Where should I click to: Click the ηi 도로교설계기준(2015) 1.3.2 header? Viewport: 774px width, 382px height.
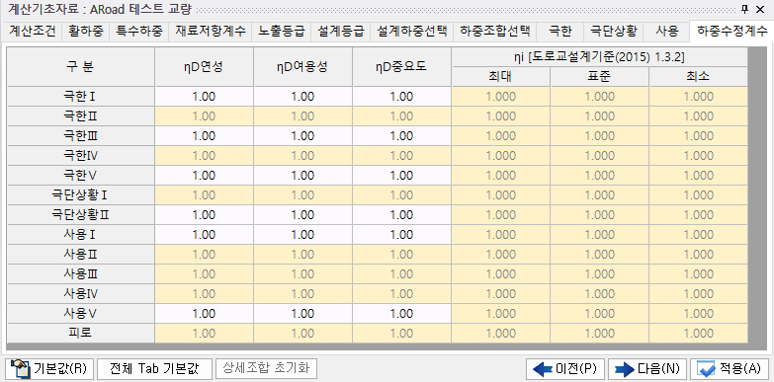pos(599,57)
